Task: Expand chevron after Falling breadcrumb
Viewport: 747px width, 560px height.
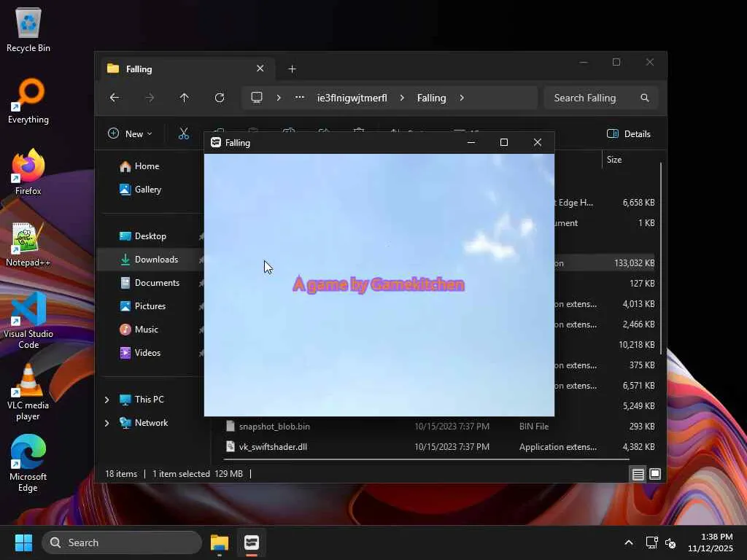Action: pos(462,98)
